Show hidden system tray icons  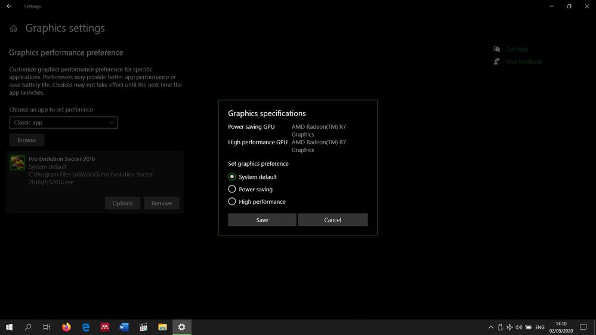tap(491, 327)
